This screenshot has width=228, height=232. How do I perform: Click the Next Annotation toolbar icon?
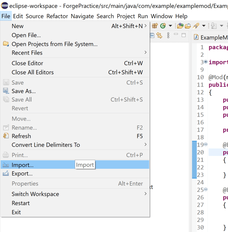point(214,26)
